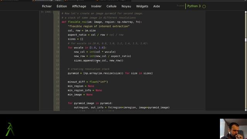
Task: Open the Fichier menu
Action: (47, 6)
